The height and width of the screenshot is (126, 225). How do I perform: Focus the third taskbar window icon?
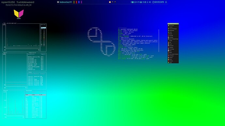[115, 2]
